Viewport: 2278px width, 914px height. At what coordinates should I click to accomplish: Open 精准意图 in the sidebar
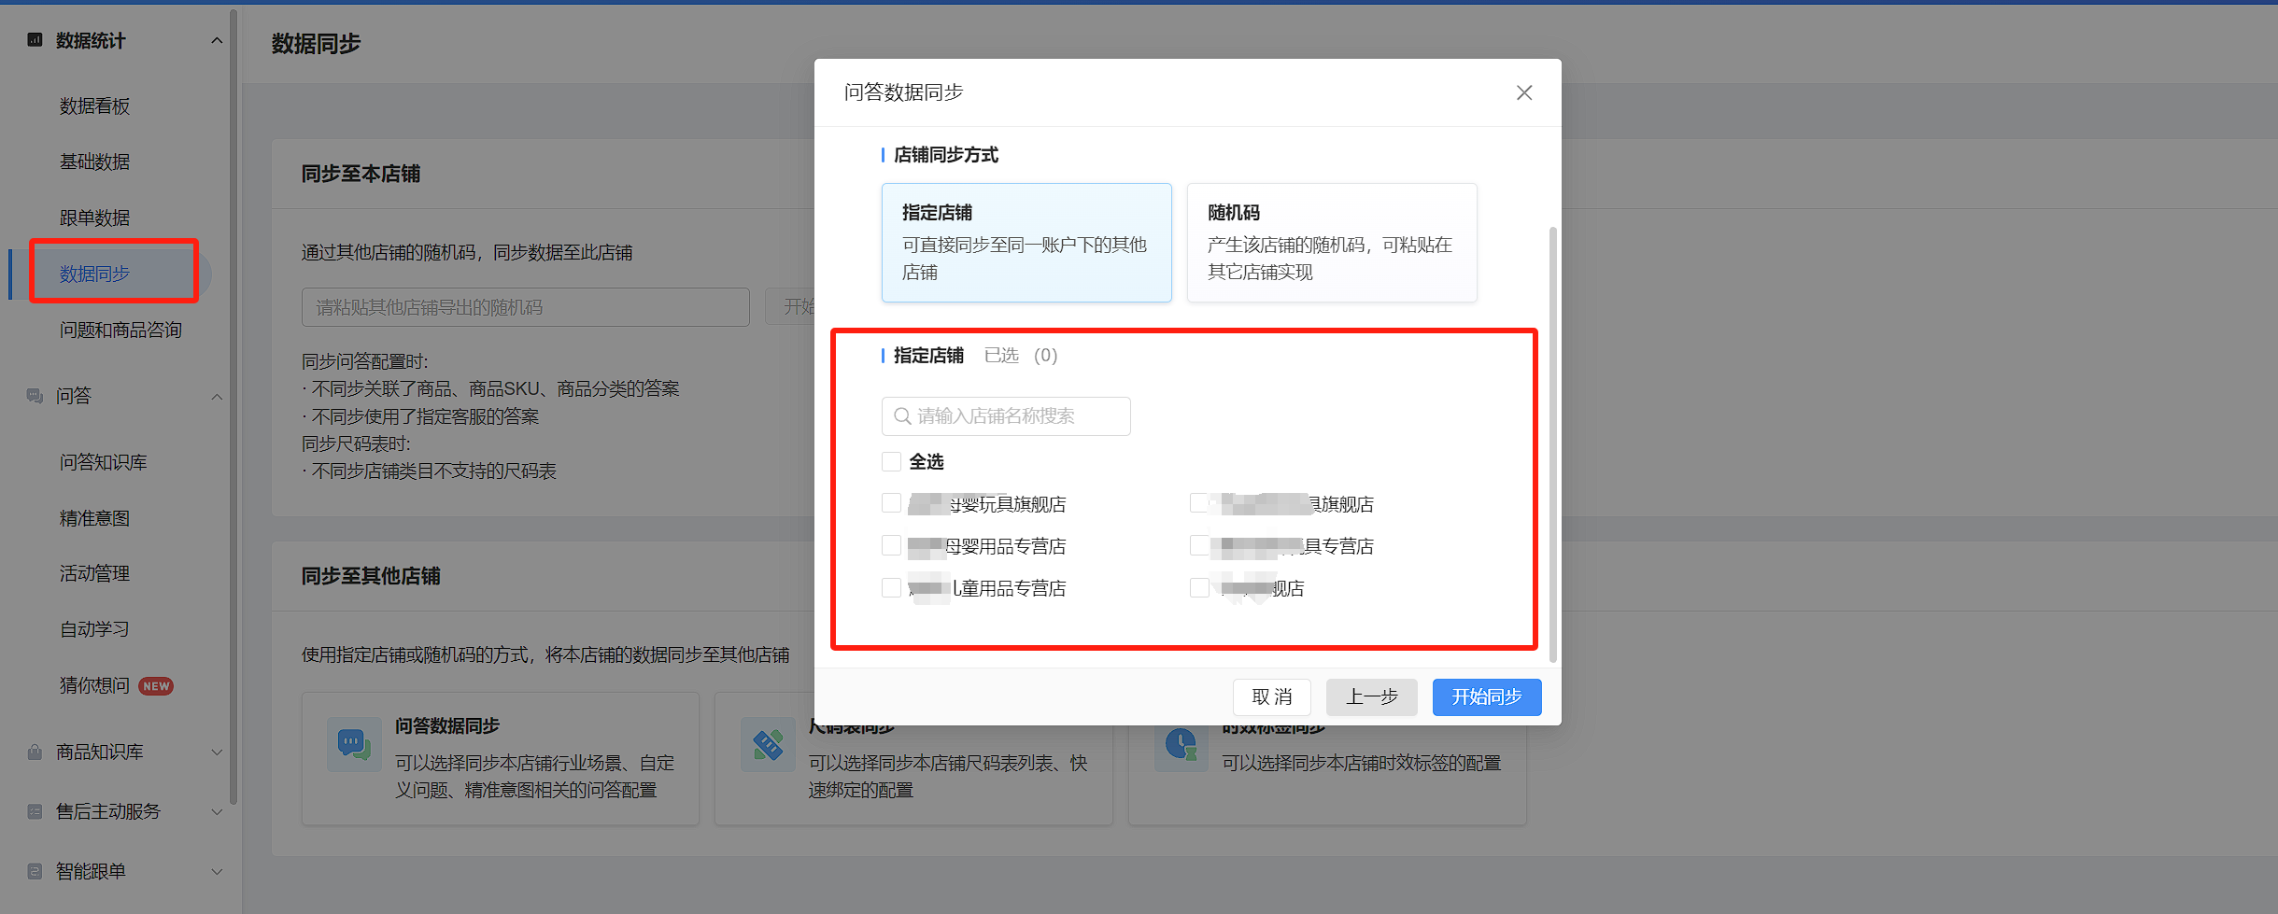pyautogui.click(x=94, y=518)
